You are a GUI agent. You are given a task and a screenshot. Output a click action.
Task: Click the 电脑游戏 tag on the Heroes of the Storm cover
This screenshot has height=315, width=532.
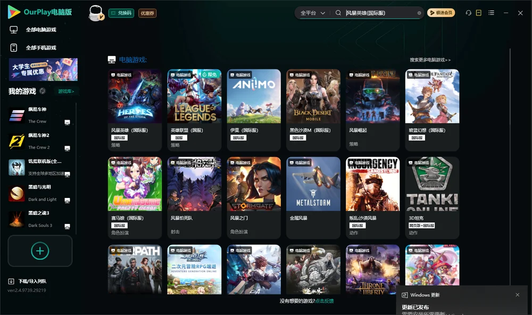pyautogui.click(x=121, y=74)
